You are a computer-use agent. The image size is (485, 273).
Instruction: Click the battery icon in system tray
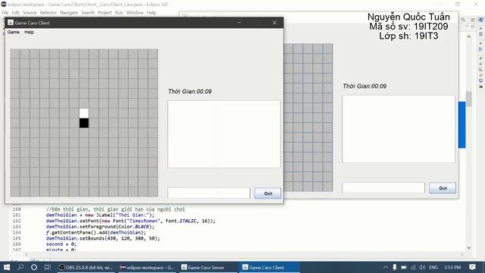click(404, 267)
